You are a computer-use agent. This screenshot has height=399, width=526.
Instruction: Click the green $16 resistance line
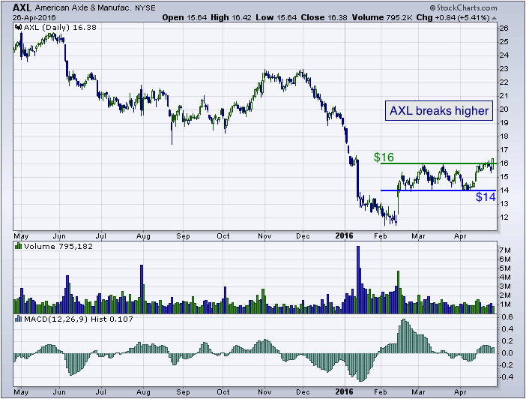439,163
